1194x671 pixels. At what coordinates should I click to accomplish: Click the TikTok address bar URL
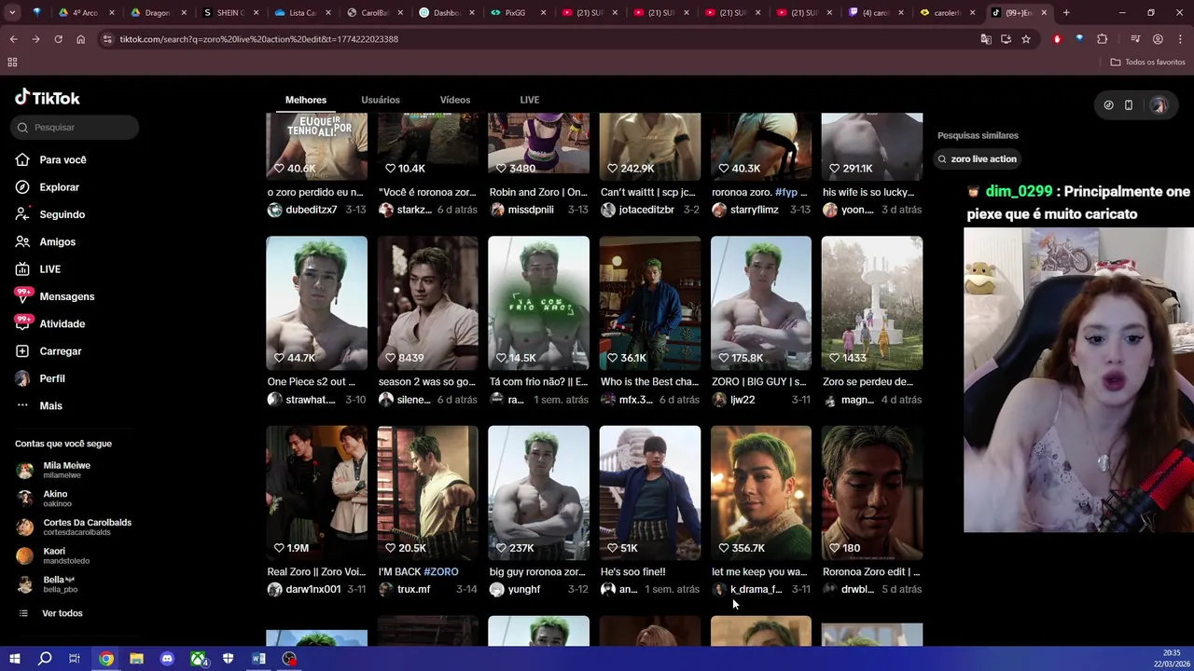click(x=258, y=39)
